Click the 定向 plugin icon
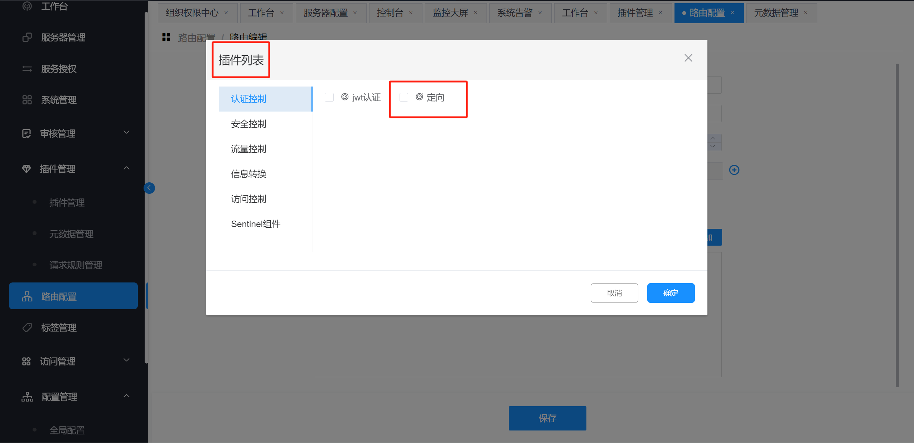The image size is (914, 443). [x=419, y=97]
